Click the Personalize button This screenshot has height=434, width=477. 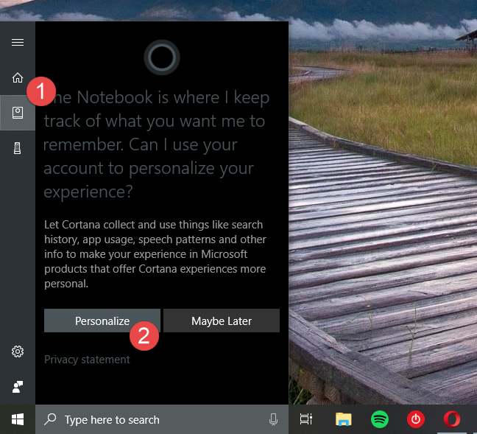(x=102, y=321)
